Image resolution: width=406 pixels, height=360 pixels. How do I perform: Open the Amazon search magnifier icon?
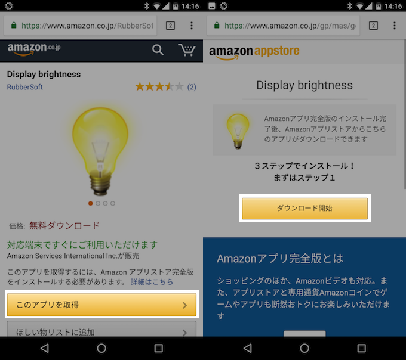click(158, 49)
